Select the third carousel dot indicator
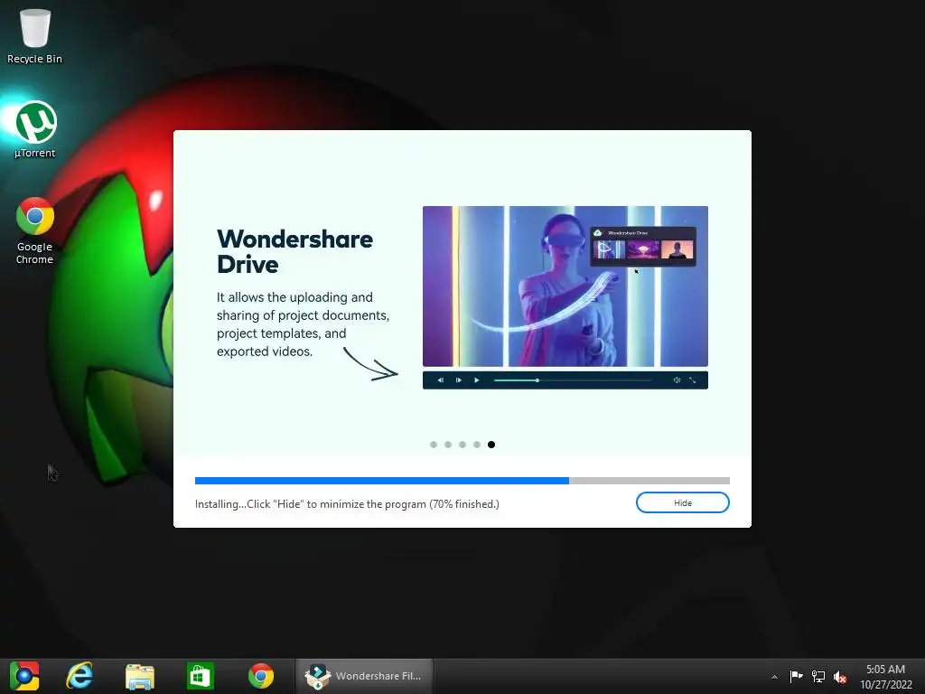The width and height of the screenshot is (925, 694). click(x=462, y=445)
